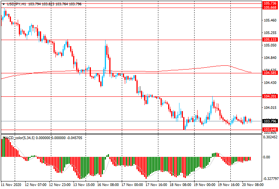
Task: Select the 105.133 horizontal level label
Action: click(270, 40)
